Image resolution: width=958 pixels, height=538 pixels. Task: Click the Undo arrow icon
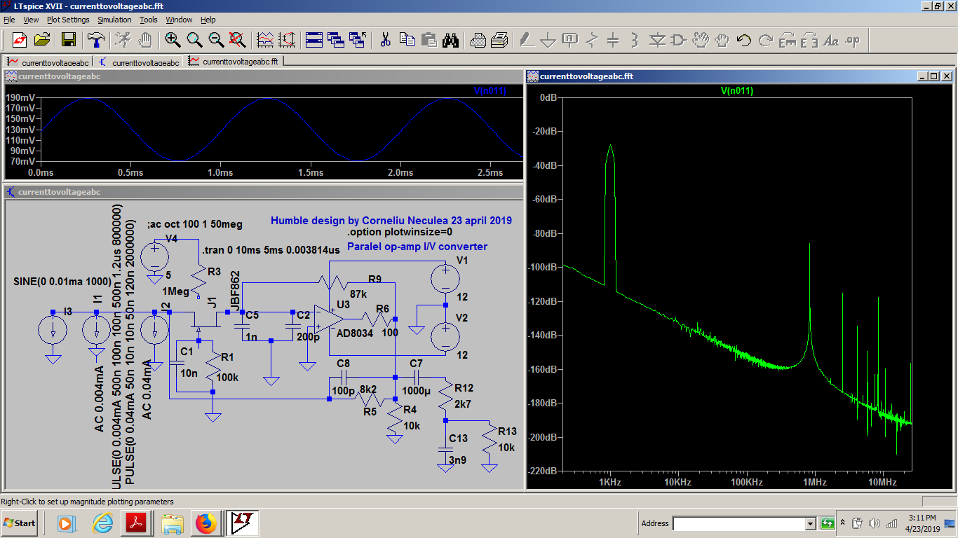click(x=744, y=40)
